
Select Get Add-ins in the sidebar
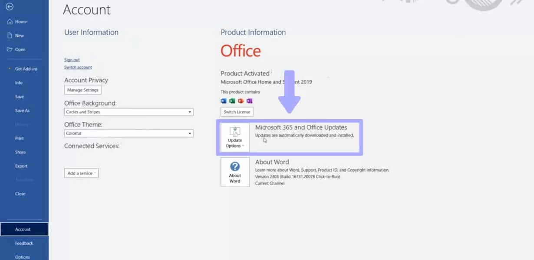tap(26, 68)
